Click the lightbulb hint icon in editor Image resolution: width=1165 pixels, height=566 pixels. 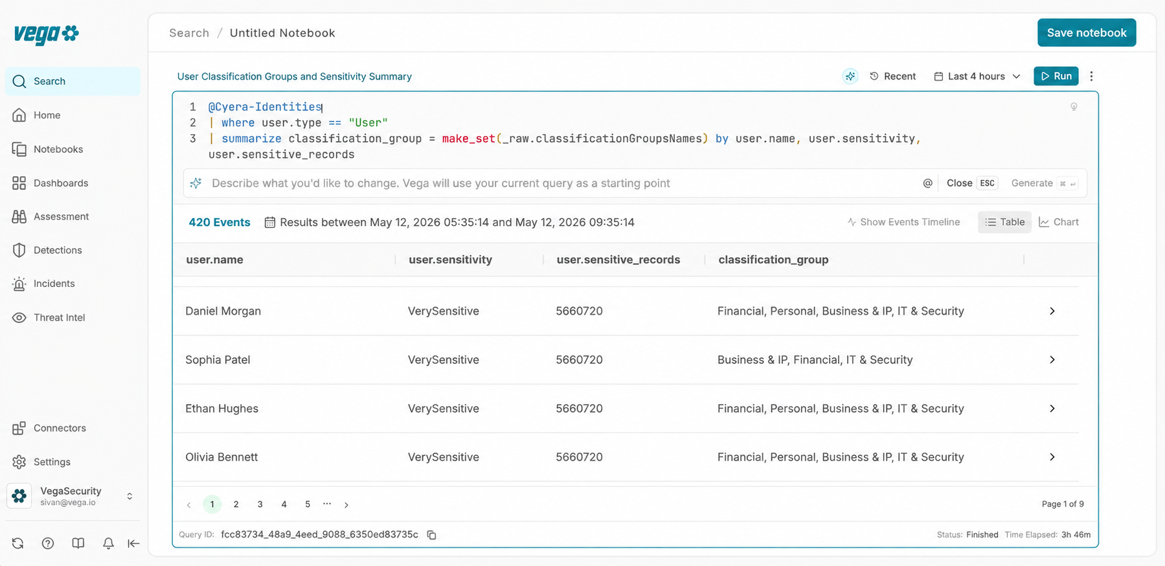coord(1074,107)
